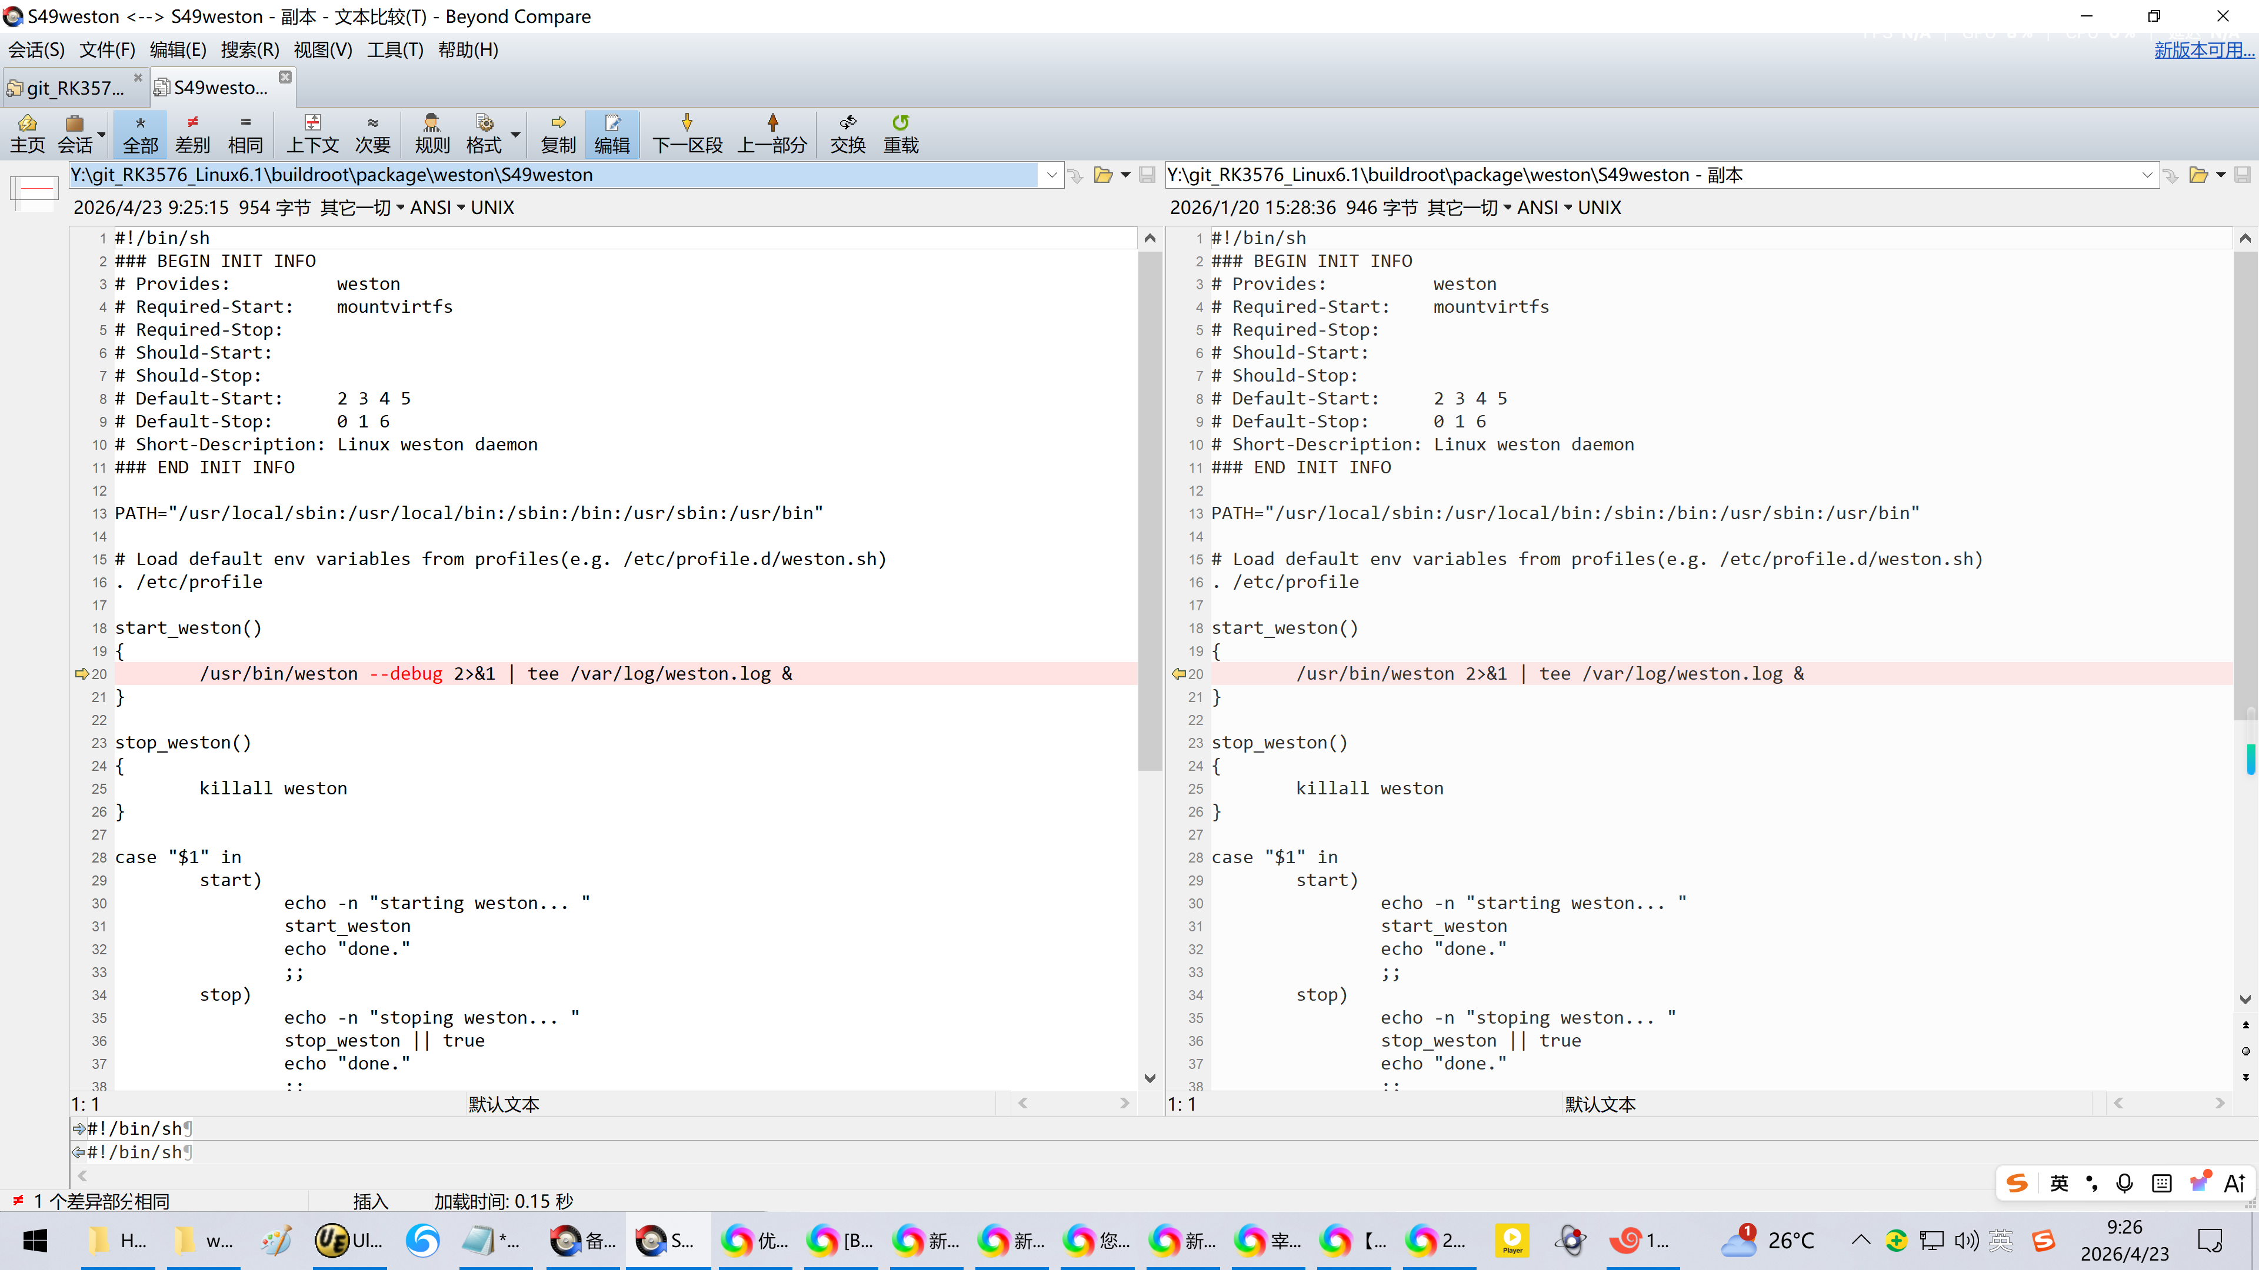Switch to the git_RK357... session tab
The width and height of the screenshot is (2259, 1270).
coord(75,87)
